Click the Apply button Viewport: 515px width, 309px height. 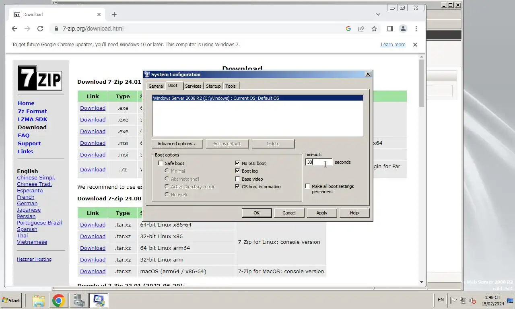click(321, 213)
